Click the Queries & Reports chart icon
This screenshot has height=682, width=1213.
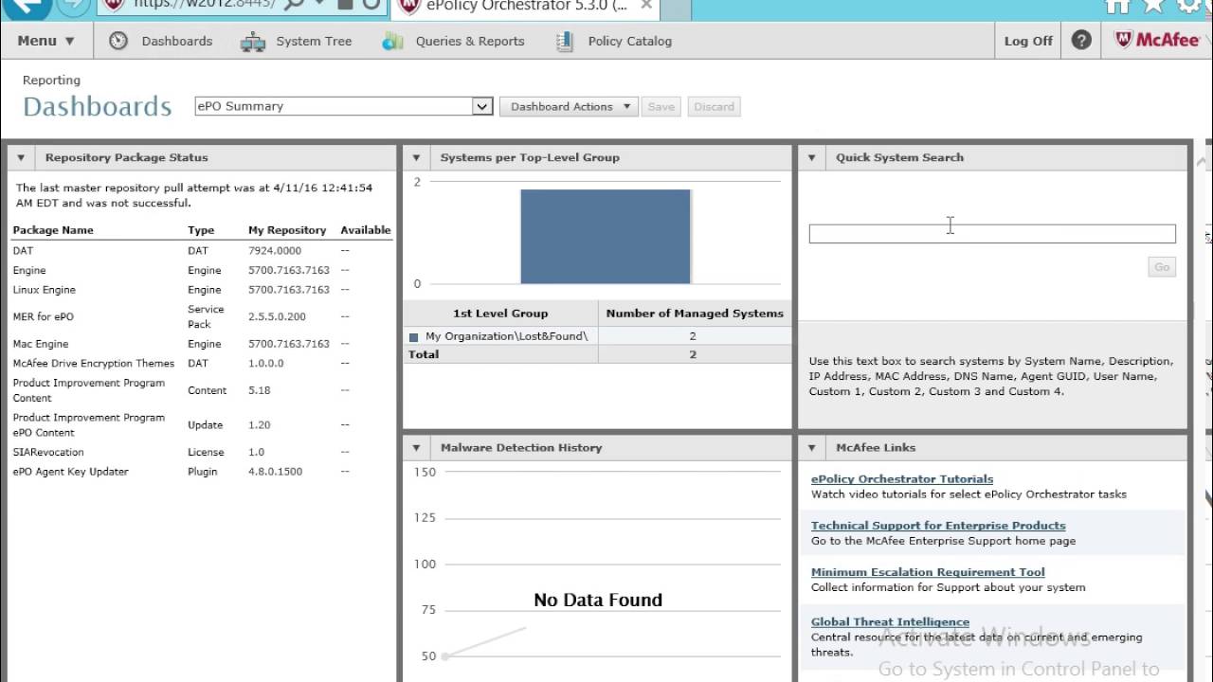click(392, 42)
